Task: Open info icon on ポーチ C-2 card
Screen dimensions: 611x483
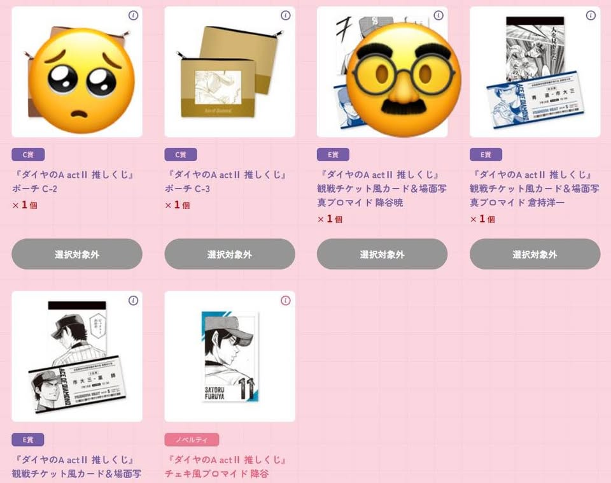Action: 133,15
